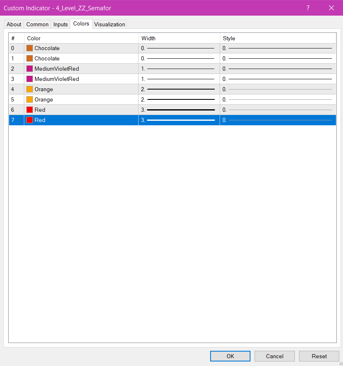Image resolution: width=343 pixels, height=366 pixels.
Task: Click the style cell in row 6
Action: tap(278, 110)
